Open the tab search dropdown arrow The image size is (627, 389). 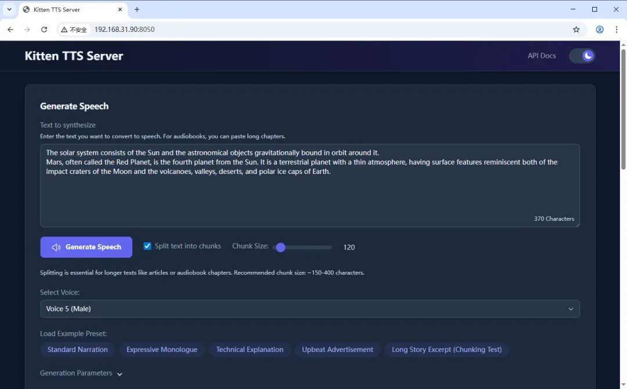(10, 10)
